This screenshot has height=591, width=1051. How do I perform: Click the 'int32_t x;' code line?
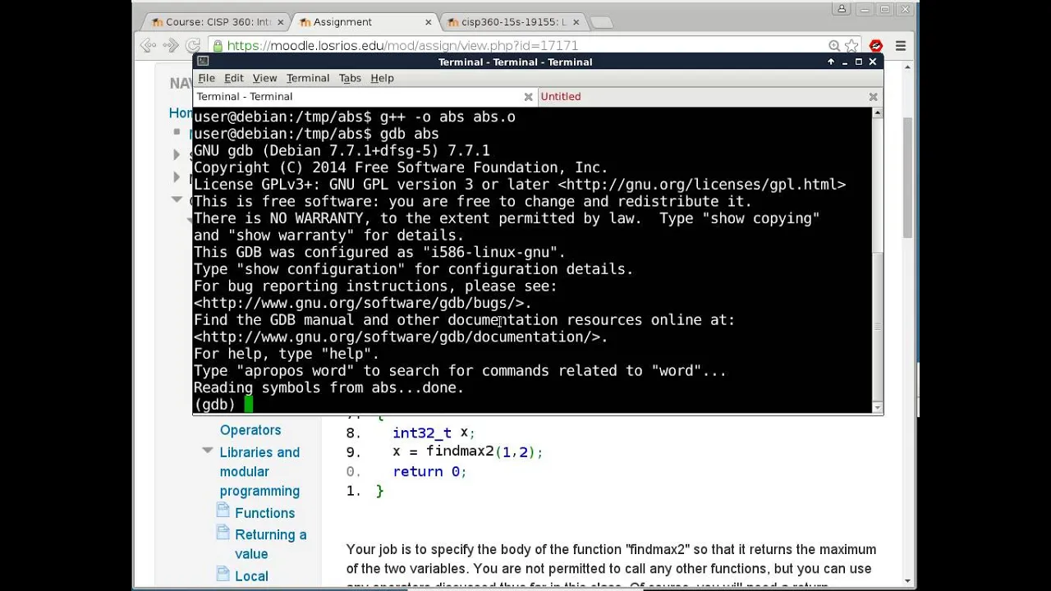click(434, 433)
